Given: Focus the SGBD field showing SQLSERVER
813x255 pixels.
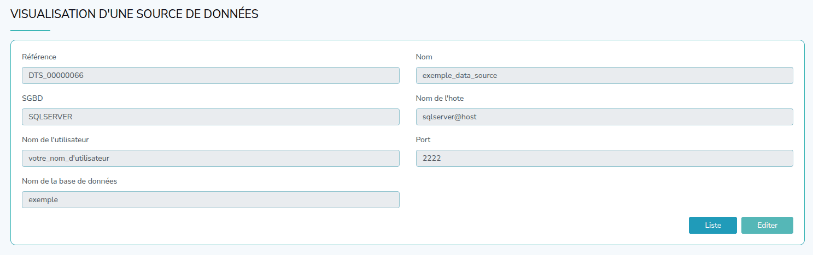Looking at the screenshot, I should point(210,117).
